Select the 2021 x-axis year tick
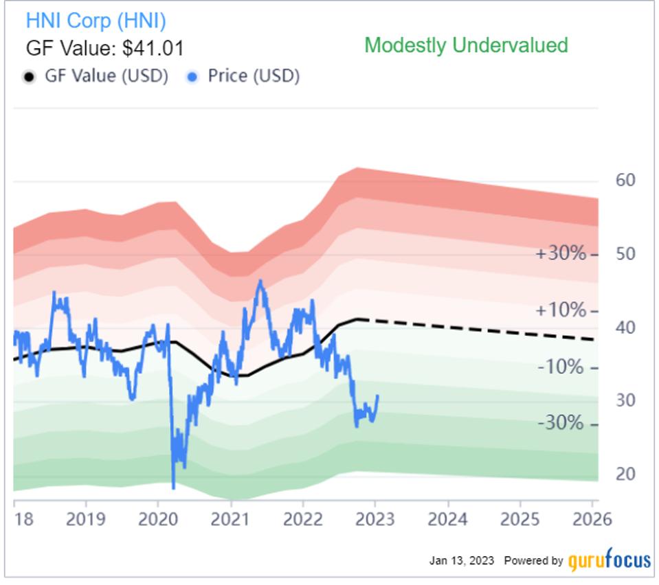This screenshot has height=585, width=659. coord(230,520)
